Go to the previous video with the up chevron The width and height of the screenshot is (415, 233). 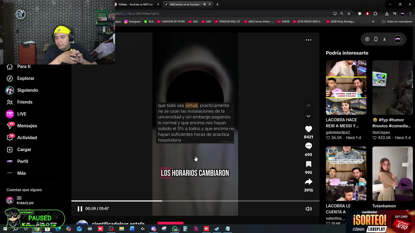coord(308,105)
